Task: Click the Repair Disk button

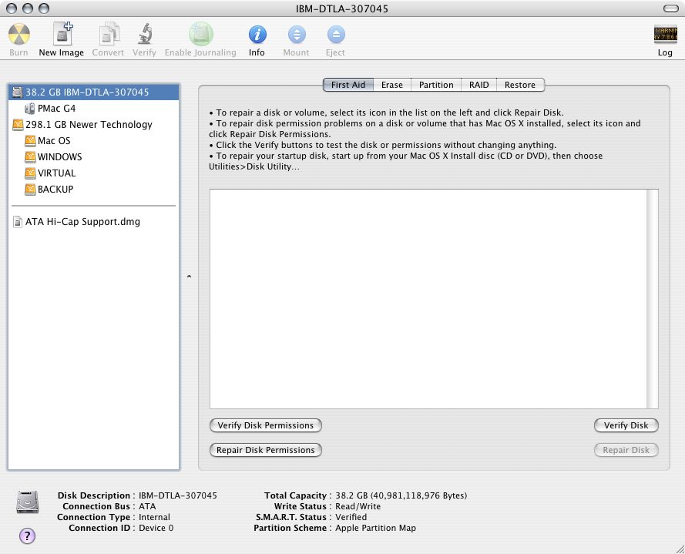Action: point(626,450)
